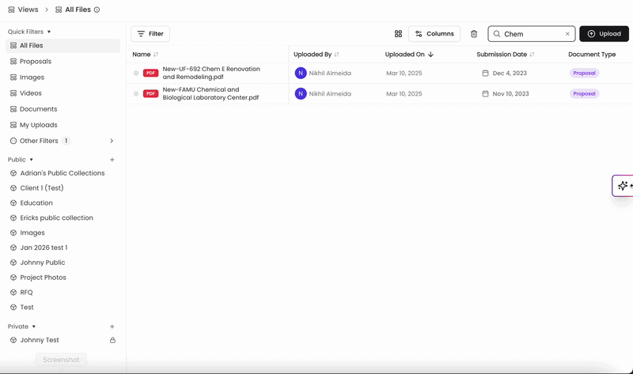Image resolution: width=633 pixels, height=374 pixels.
Task: Focus the Chem search field
Action: 531,34
